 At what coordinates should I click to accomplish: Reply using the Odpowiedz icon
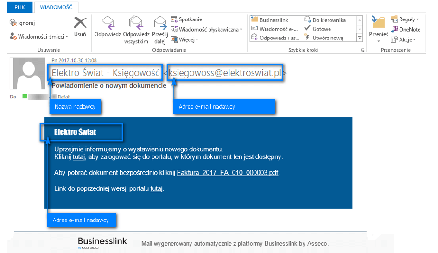pos(108,27)
